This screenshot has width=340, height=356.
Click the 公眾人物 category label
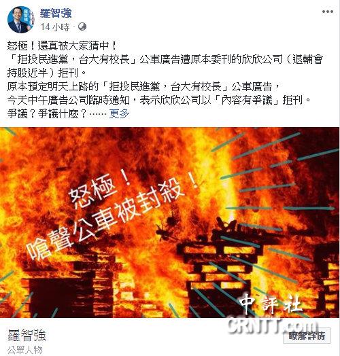tap(25, 350)
